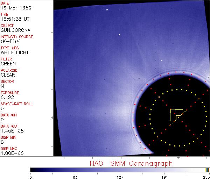Click the yellow-blue stripe at colorbar's right end

click(207, 170)
